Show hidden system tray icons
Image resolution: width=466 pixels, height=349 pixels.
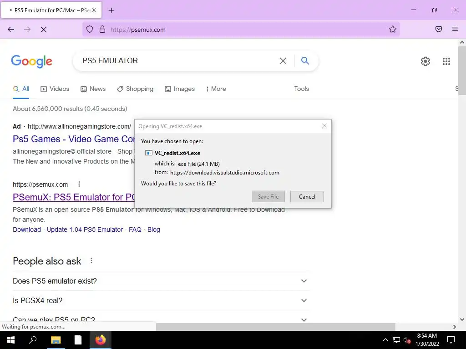click(385, 340)
